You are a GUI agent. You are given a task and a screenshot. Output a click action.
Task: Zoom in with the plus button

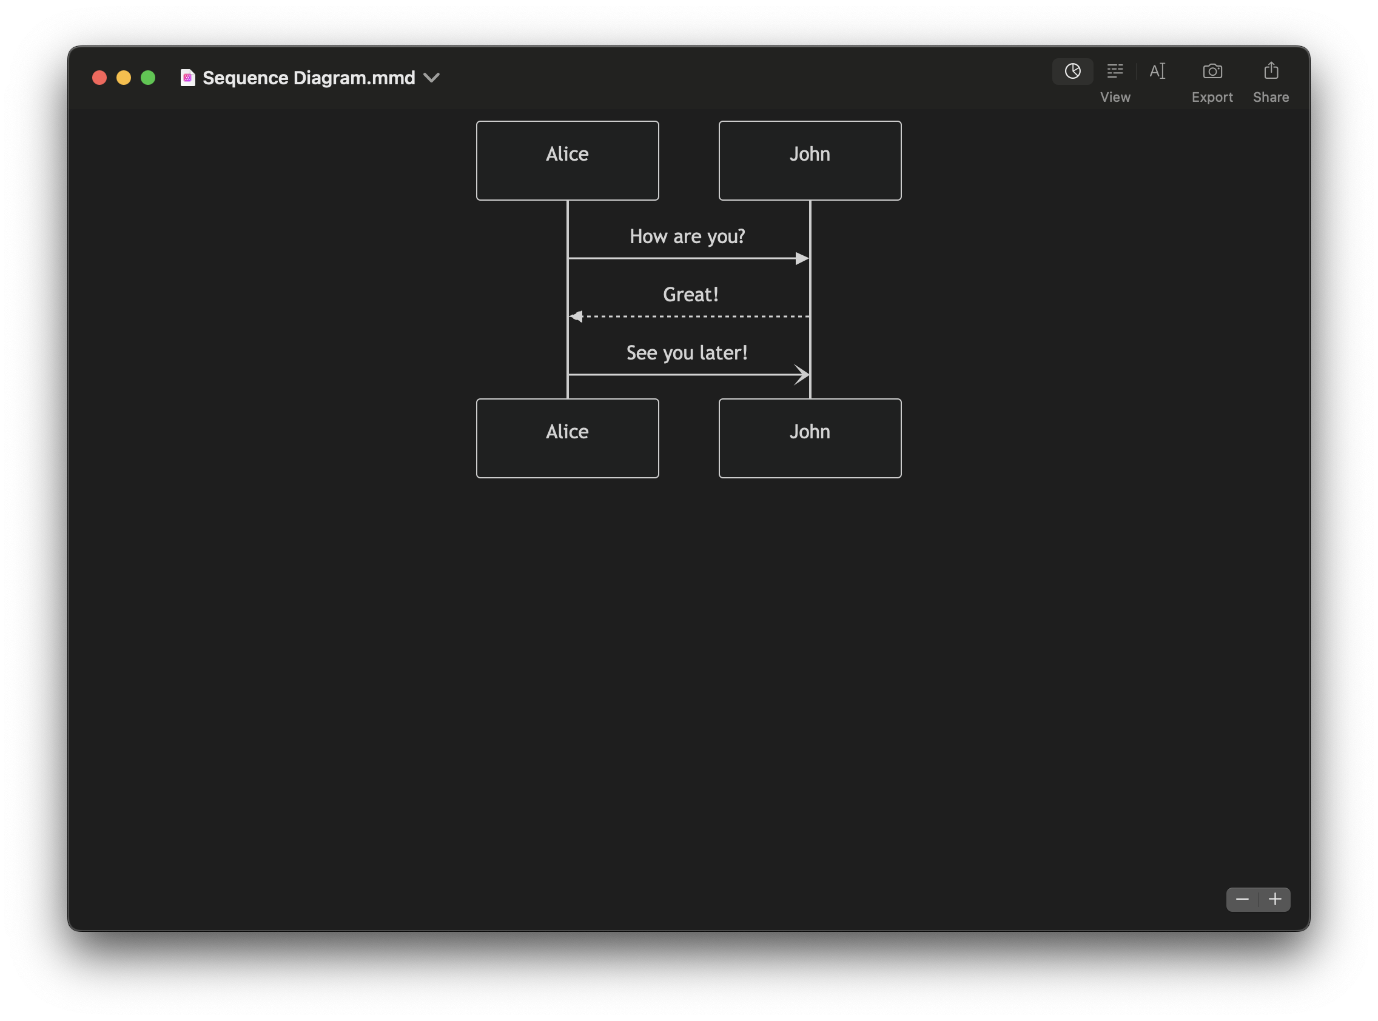1275,899
